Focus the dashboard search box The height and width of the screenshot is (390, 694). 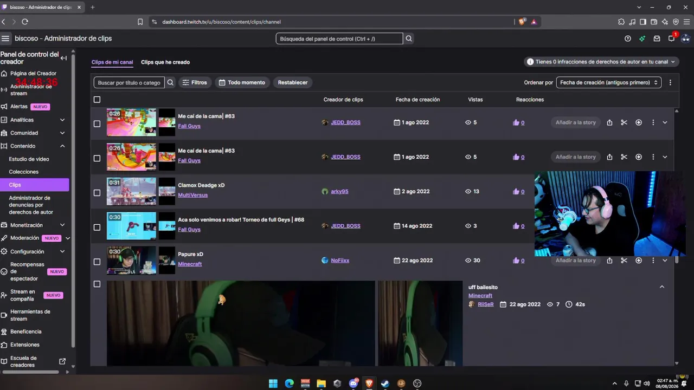click(x=339, y=38)
